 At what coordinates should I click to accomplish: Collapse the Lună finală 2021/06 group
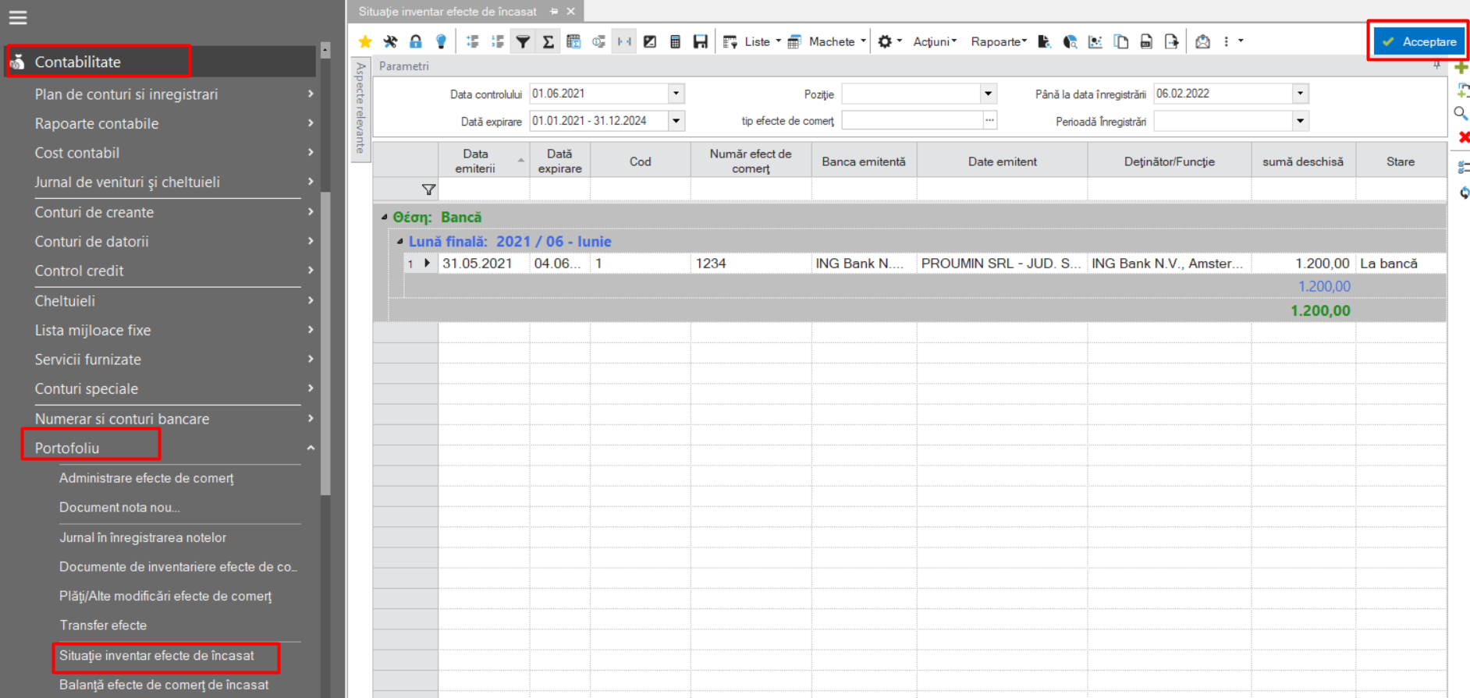tap(400, 242)
